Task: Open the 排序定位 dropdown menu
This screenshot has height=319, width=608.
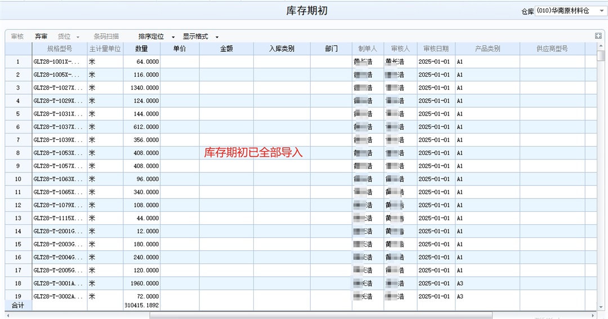Action: tap(157, 37)
